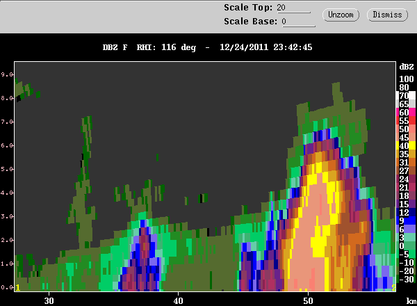Select the 40 km axis label
This screenshot has width=417, height=306.
point(178,300)
